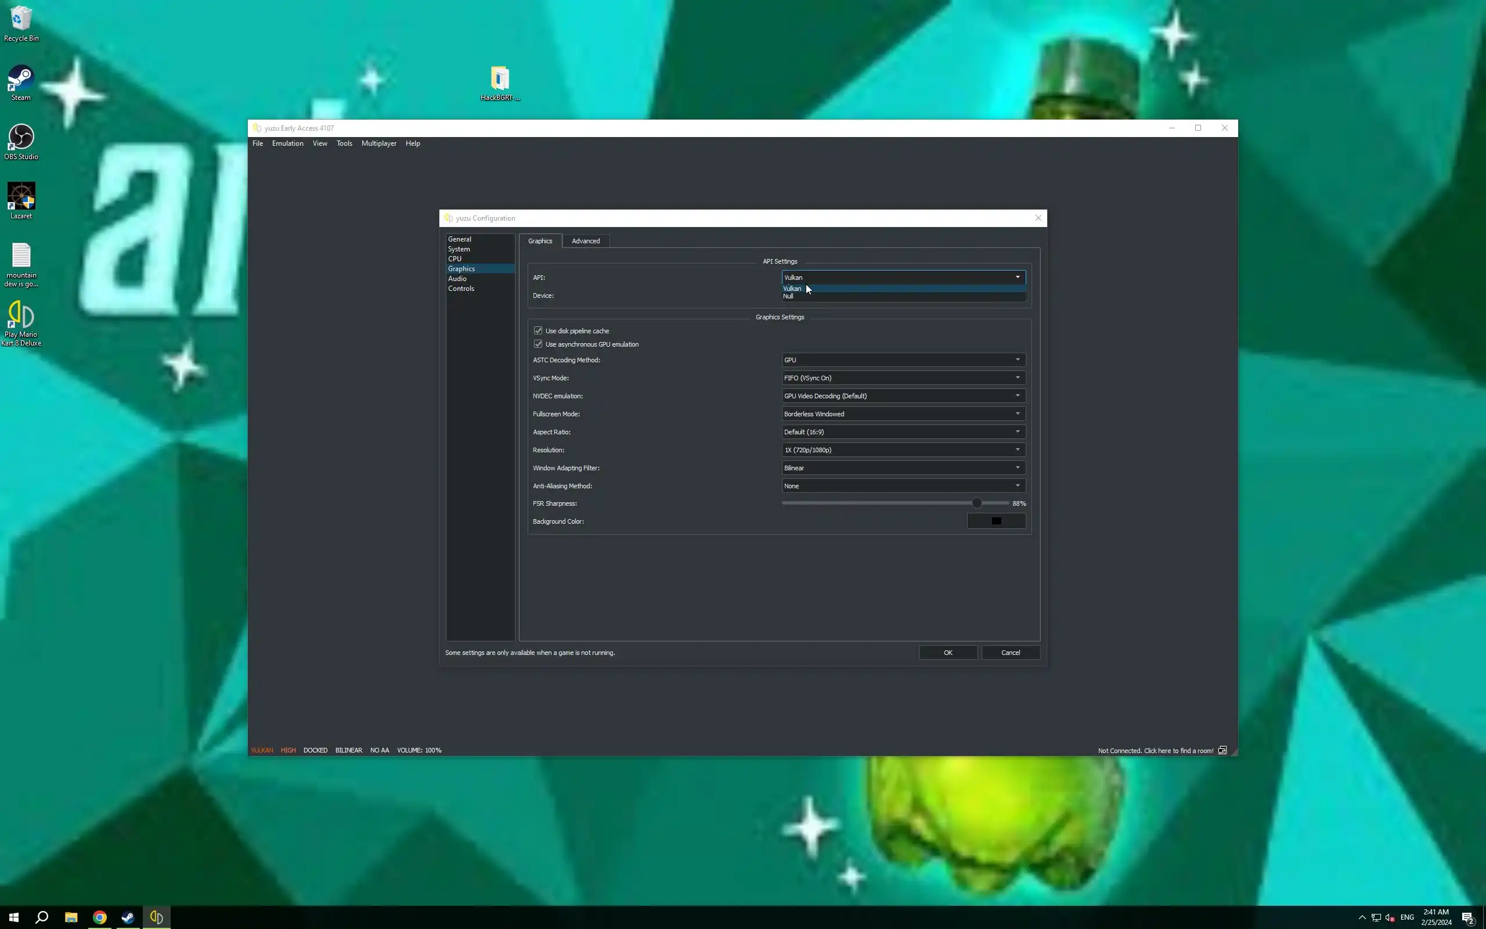The height and width of the screenshot is (929, 1486).
Task: Disable Use asynchronous GPU emulation checkbox
Action: coord(538,344)
